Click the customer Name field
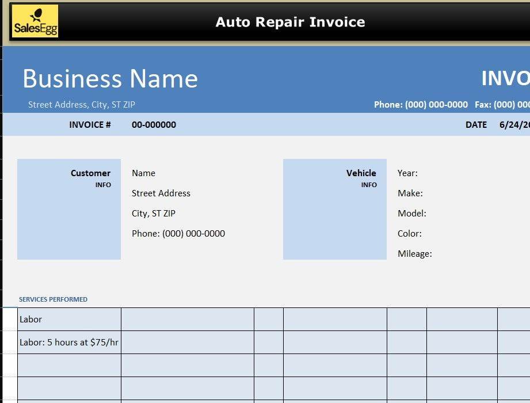This screenshot has height=403, width=530. [143, 173]
